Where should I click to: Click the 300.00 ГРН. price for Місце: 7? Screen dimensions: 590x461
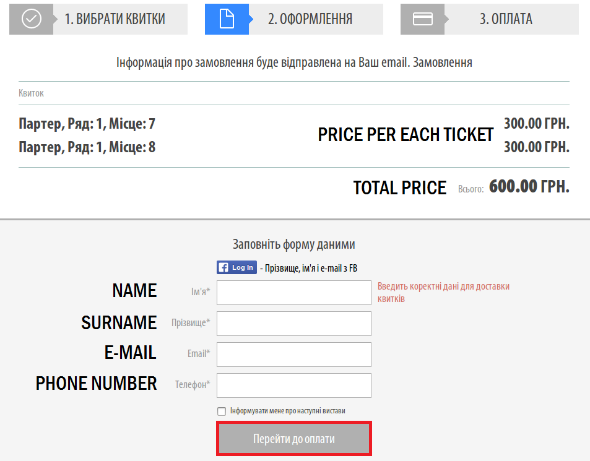coord(537,123)
